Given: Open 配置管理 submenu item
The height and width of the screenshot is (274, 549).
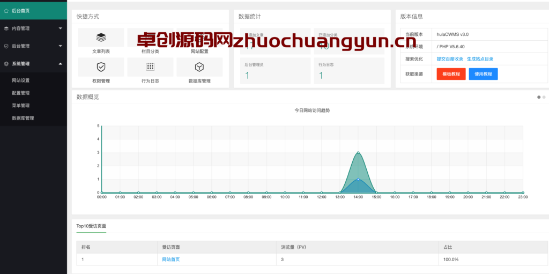Looking at the screenshot, I should [x=21, y=93].
